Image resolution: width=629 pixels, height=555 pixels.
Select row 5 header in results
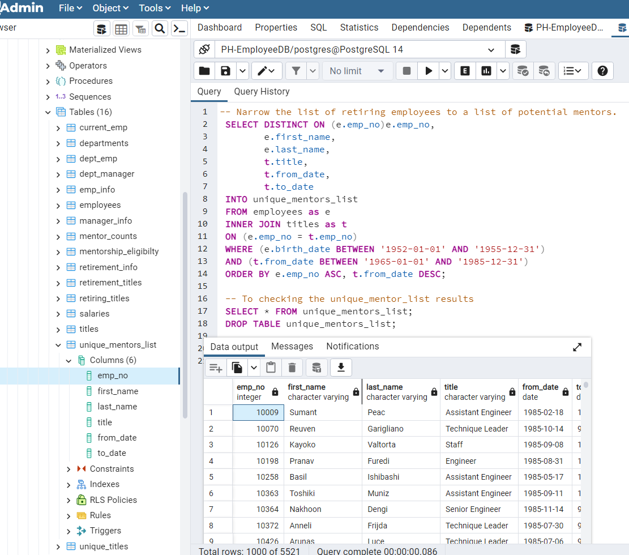[218, 477]
